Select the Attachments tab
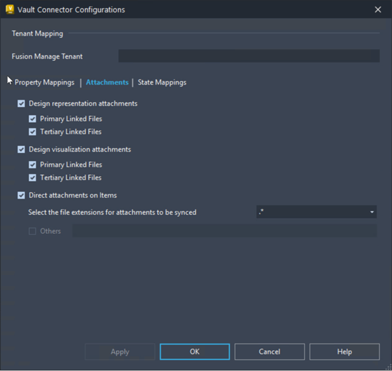This screenshot has width=392, height=371. (107, 82)
